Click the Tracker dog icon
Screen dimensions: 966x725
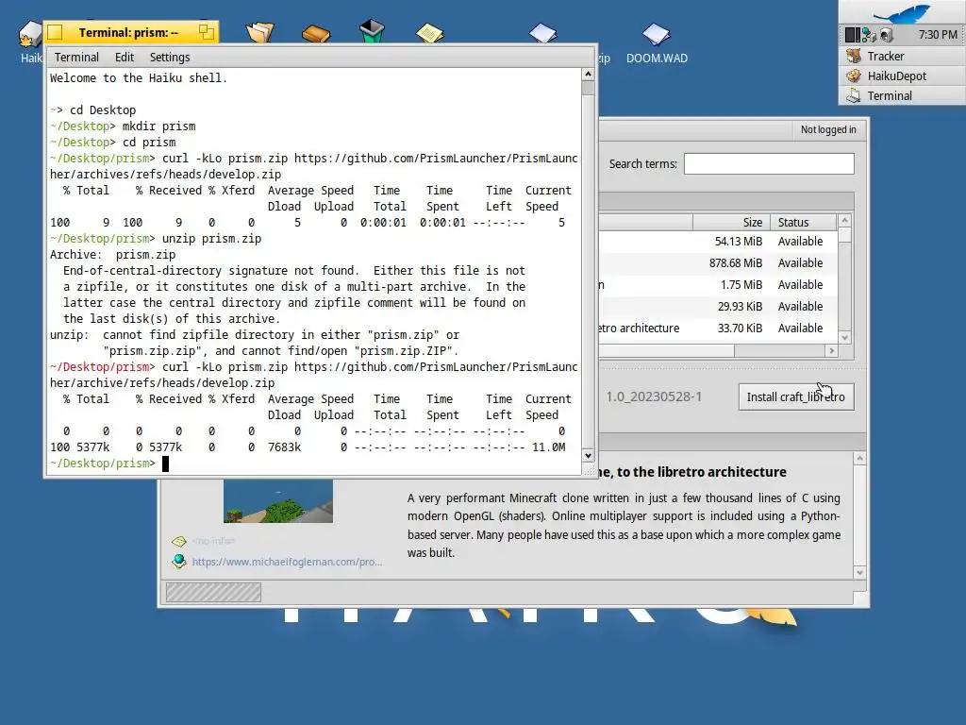(853, 56)
